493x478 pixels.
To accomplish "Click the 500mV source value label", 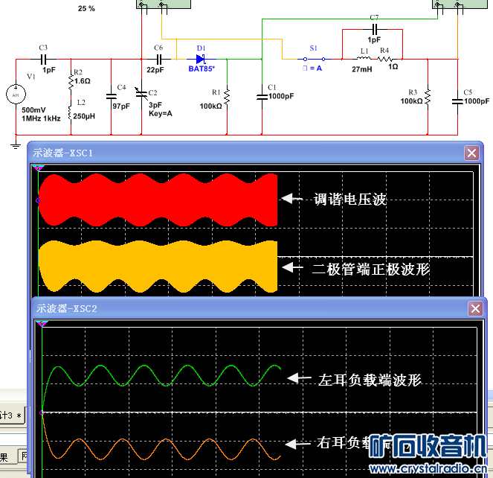I will [x=33, y=110].
